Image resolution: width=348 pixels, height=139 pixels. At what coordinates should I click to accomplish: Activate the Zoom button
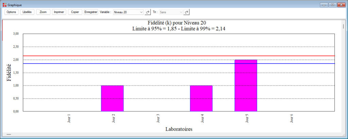coord(43,12)
